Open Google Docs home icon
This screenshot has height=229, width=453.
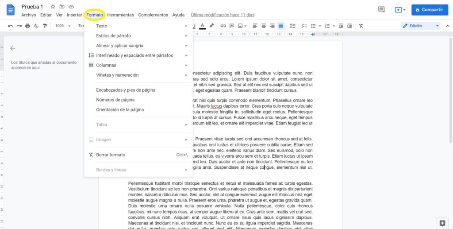[11, 11]
